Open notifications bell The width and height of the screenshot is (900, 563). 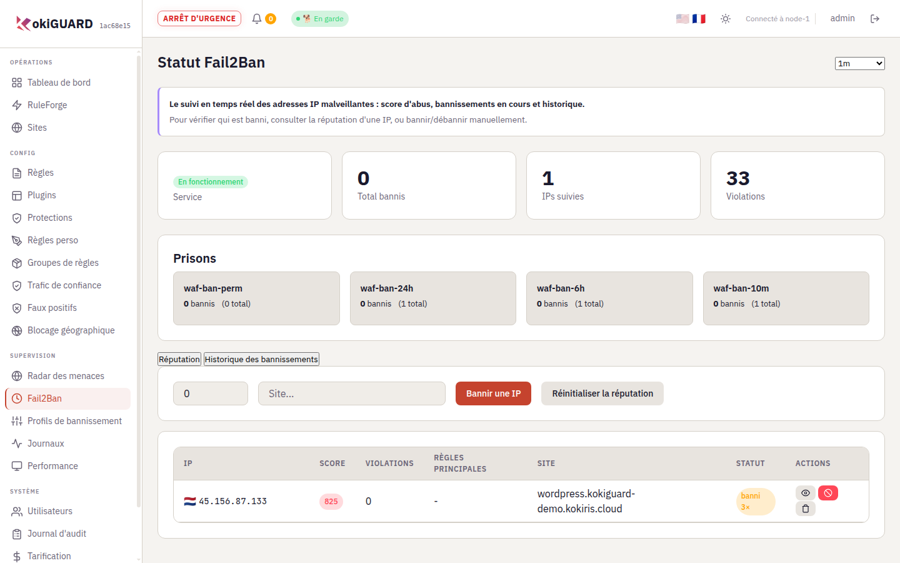(x=257, y=19)
